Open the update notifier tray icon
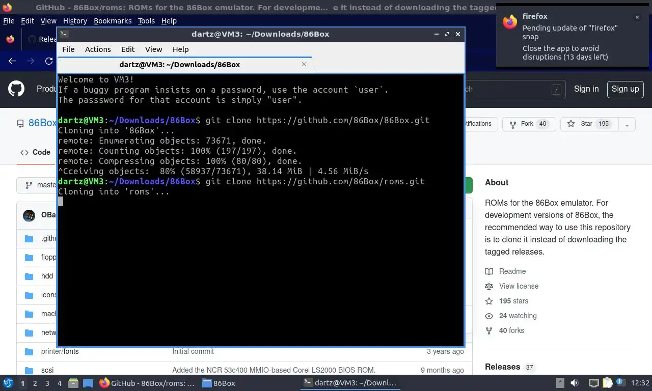 pyautogui.click(x=621, y=383)
